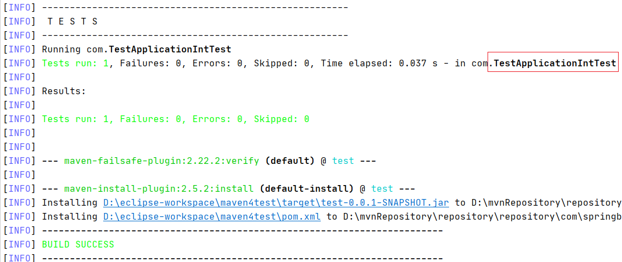Click the 'T E S T S' header line

pos(72,21)
